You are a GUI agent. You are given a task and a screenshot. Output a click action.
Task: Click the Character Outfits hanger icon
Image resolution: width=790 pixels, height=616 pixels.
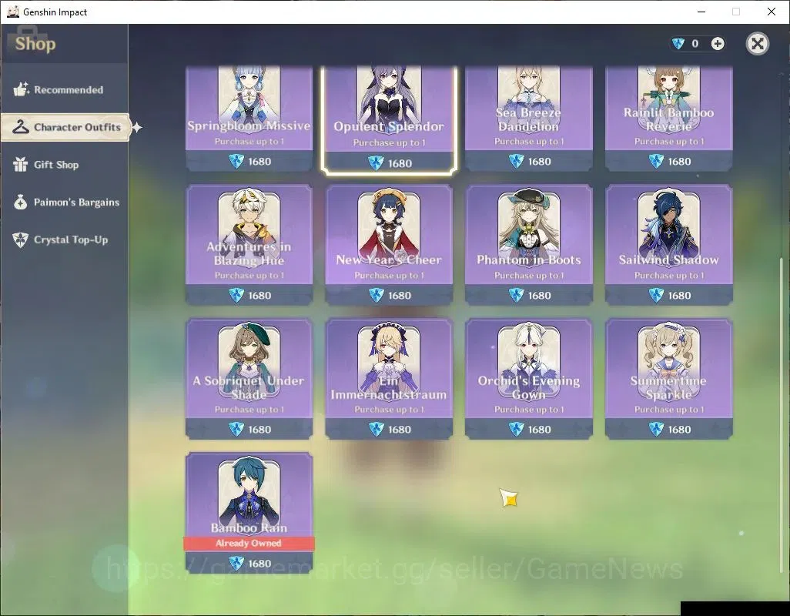coord(21,127)
